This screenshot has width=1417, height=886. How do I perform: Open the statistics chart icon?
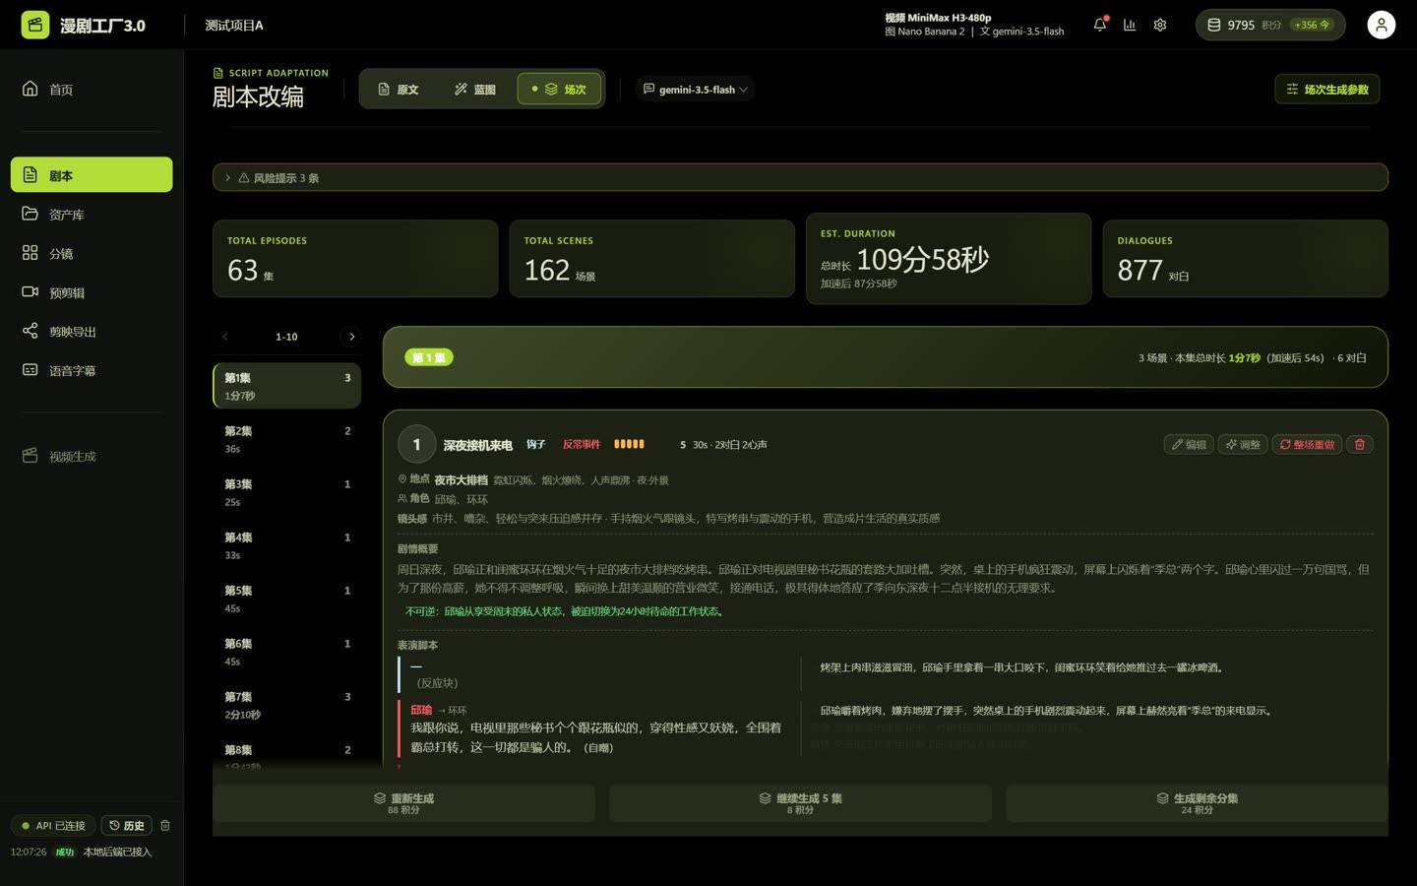pos(1130,25)
